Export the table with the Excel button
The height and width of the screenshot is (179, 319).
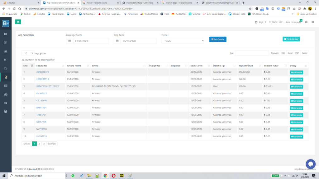pyautogui.click(x=290, y=53)
